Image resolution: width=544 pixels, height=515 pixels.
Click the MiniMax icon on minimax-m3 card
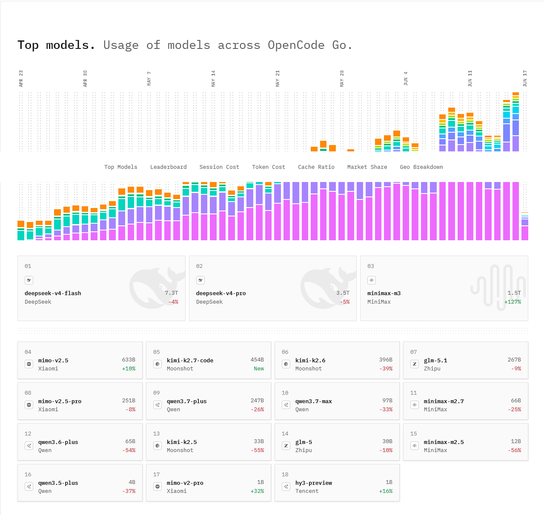click(x=372, y=280)
